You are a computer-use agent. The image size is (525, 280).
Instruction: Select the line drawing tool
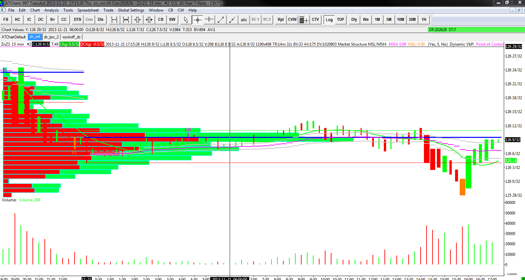[221, 20]
